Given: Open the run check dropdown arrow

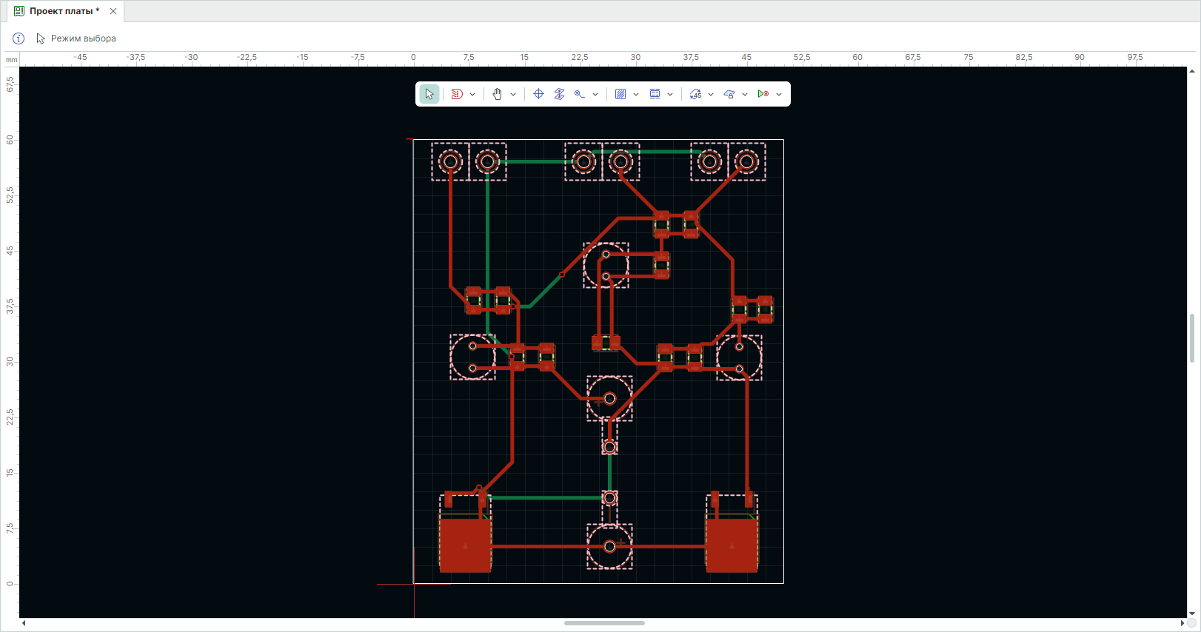Looking at the screenshot, I should point(779,94).
